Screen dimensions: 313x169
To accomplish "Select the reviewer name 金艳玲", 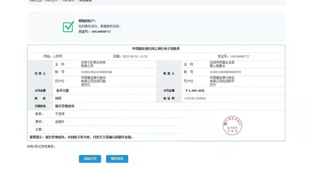I will 60,122.
